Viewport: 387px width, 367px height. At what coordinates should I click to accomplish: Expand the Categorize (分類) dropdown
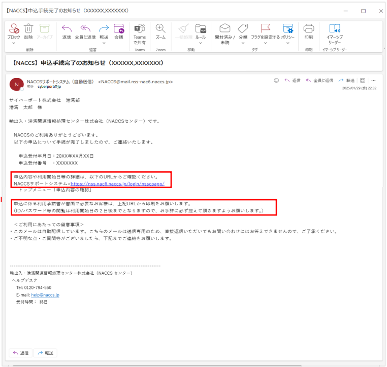[243, 43]
